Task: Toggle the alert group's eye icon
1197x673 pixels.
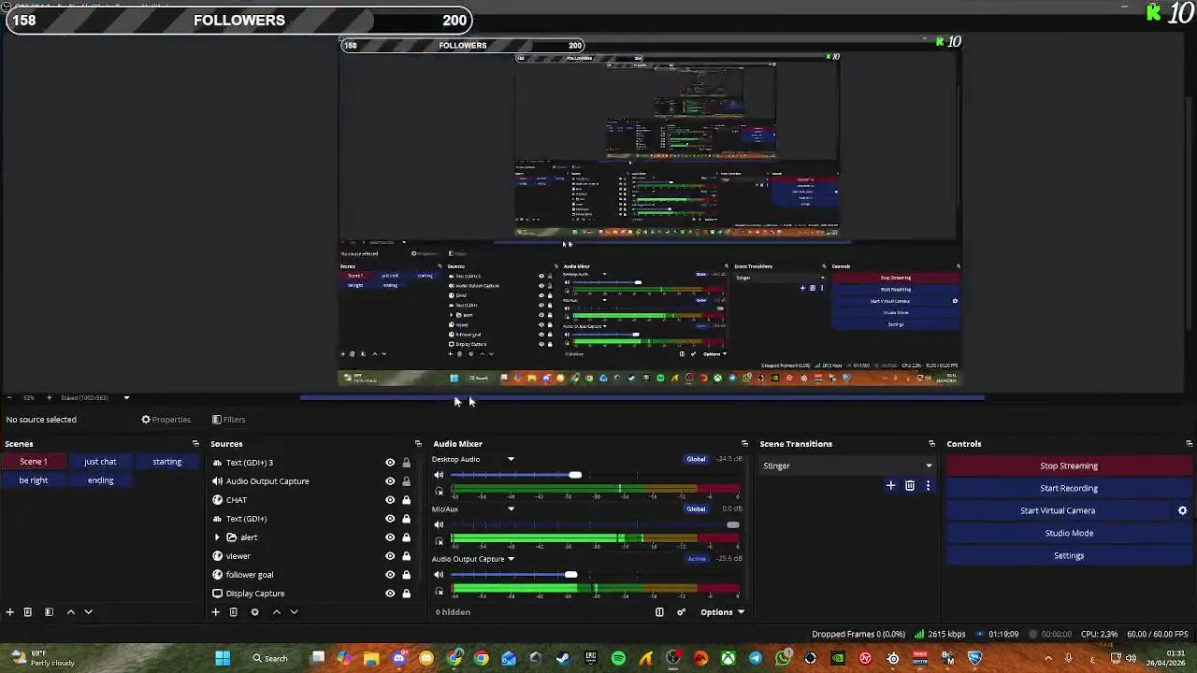Action: click(390, 537)
